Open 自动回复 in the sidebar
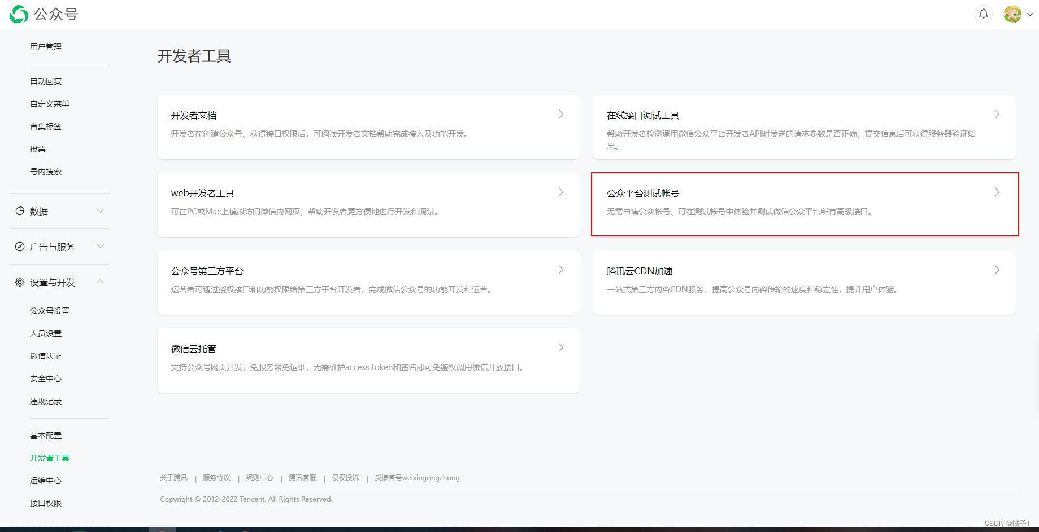The image size is (1039, 532). tap(46, 81)
